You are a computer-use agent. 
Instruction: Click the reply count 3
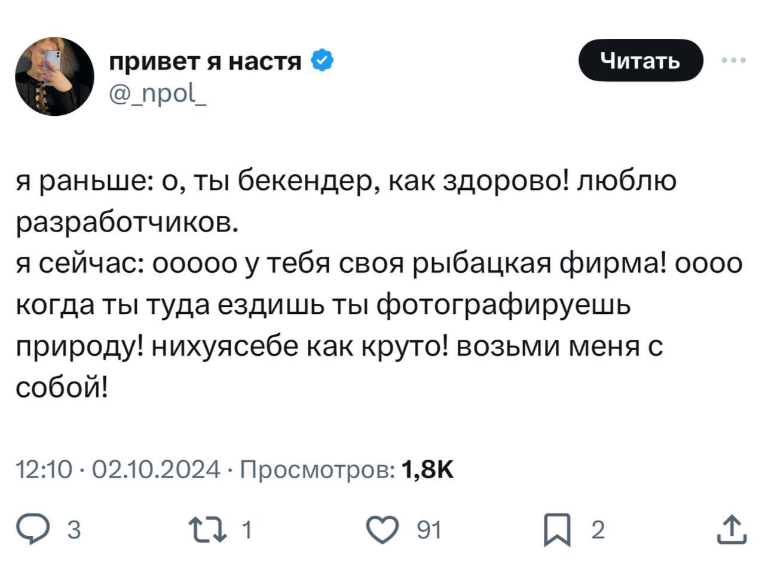coord(74,530)
